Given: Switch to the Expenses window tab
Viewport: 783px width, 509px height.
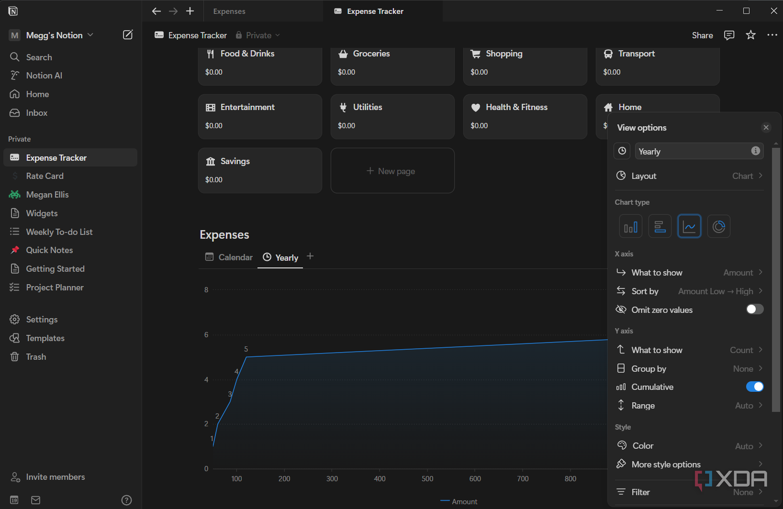Looking at the screenshot, I should [x=263, y=11].
